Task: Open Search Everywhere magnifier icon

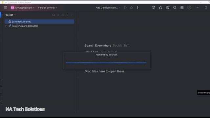Action: (x=175, y=8)
